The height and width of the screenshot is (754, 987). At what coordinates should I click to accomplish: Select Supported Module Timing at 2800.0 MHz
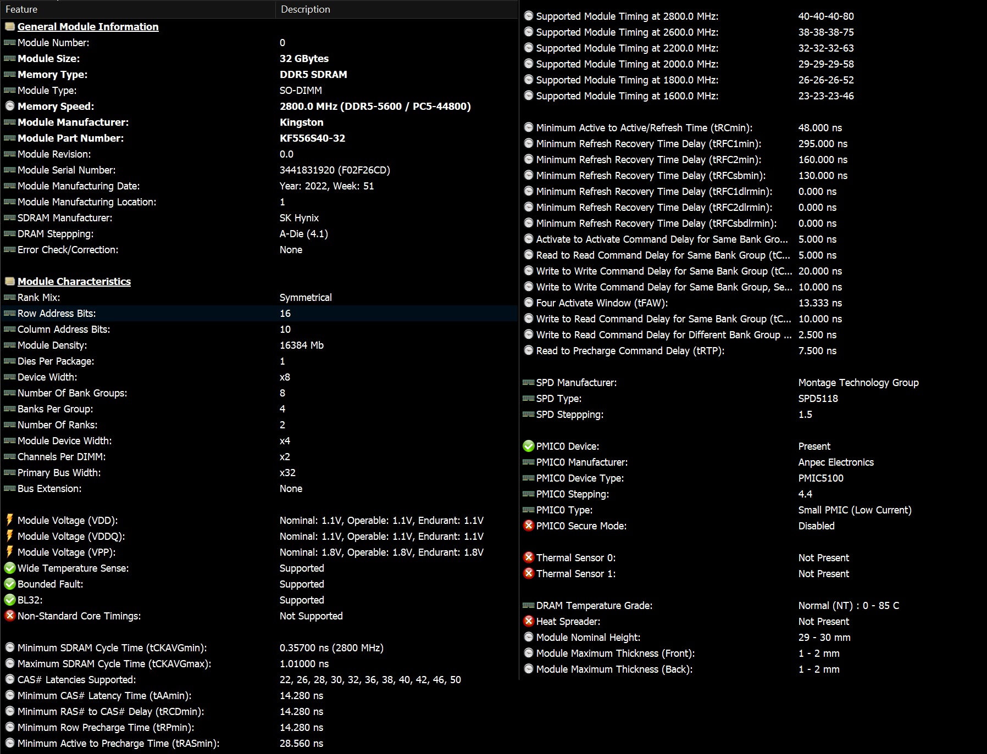tap(627, 16)
